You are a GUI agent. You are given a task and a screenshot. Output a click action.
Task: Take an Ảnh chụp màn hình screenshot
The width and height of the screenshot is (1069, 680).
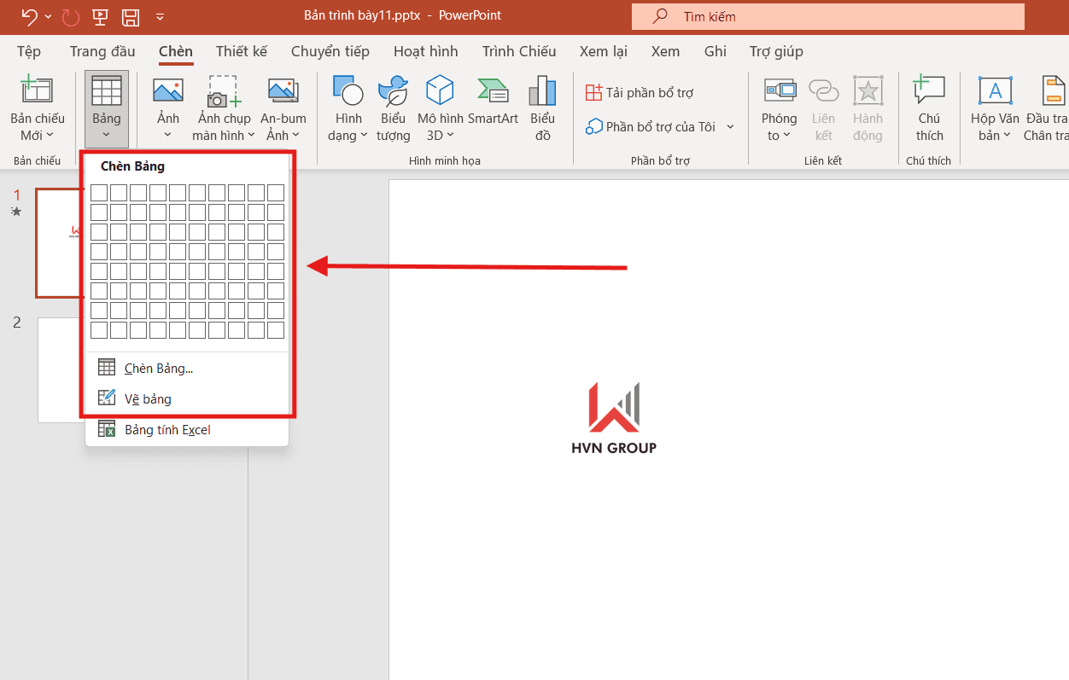[224, 108]
